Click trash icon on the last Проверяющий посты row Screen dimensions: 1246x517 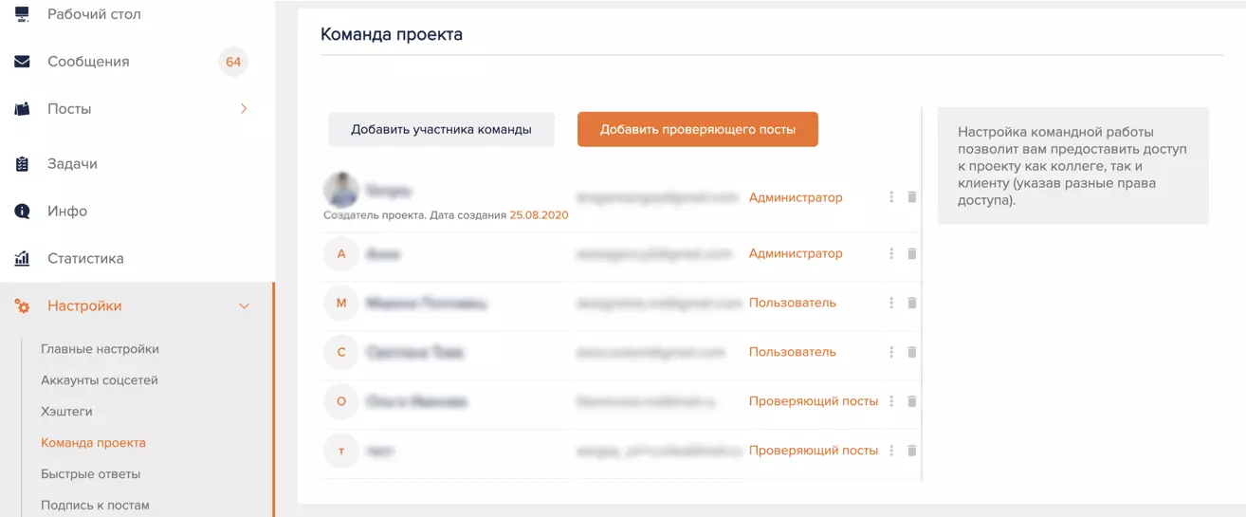(x=912, y=452)
